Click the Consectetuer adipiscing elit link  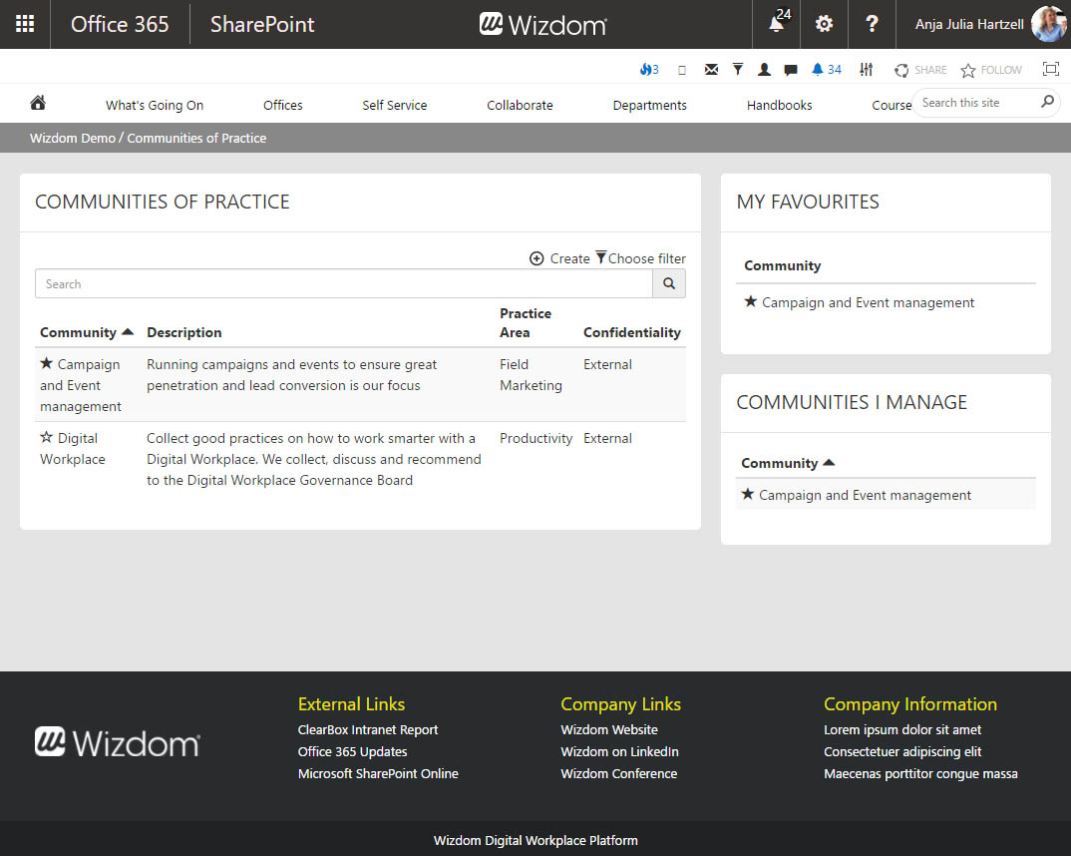902,751
